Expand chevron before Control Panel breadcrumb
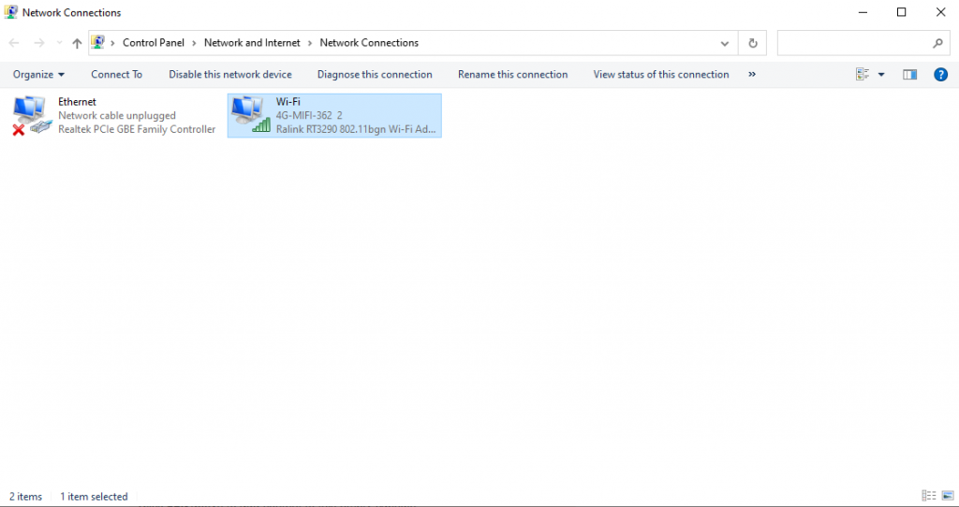 (x=112, y=43)
